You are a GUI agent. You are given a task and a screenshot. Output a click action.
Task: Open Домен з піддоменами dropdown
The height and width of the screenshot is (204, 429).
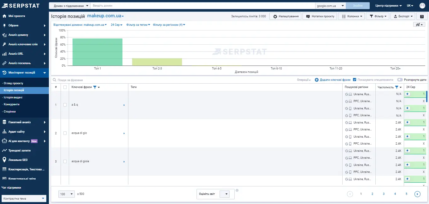tap(69, 6)
